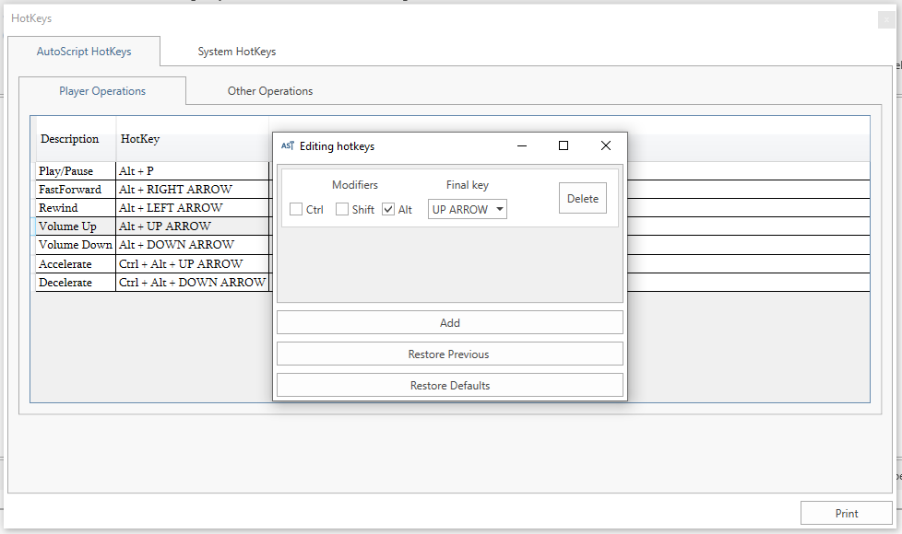Select the Play/Pause row description
The height and width of the screenshot is (534, 902).
[x=76, y=171]
